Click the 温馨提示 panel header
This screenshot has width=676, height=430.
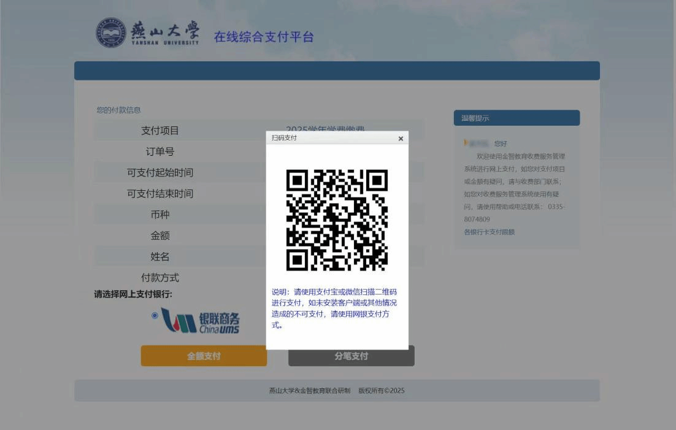[517, 118]
